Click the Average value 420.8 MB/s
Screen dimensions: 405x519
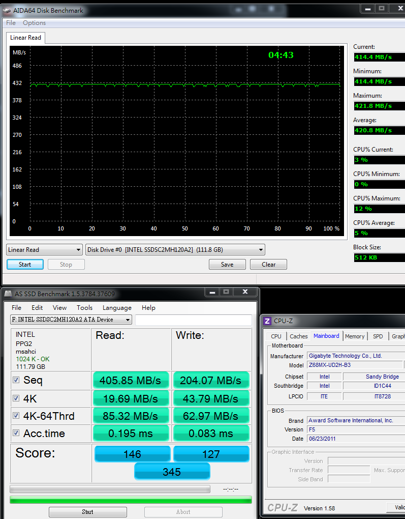(x=379, y=130)
